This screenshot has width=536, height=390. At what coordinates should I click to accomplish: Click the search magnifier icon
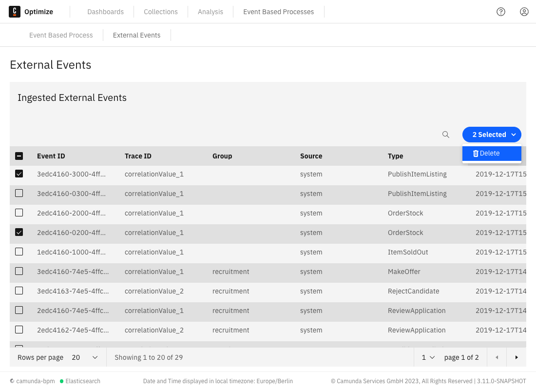[446, 135]
